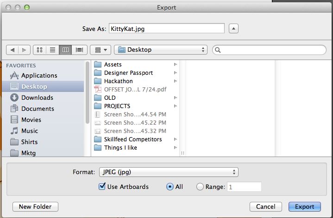Expand the Things I like folder arrow
The image size is (333, 218).
pos(176,147)
